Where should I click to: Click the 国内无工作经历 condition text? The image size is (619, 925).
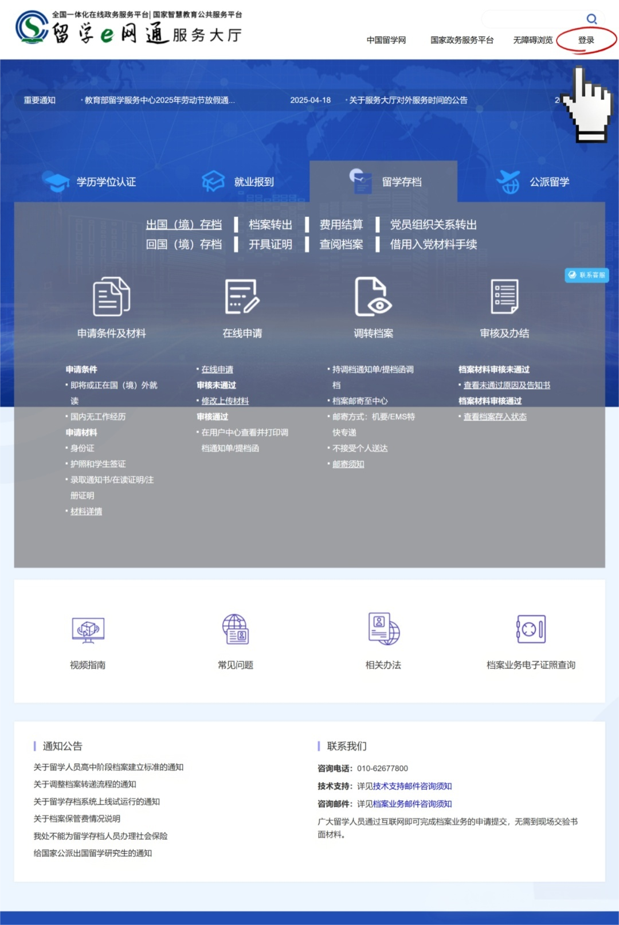coord(98,417)
